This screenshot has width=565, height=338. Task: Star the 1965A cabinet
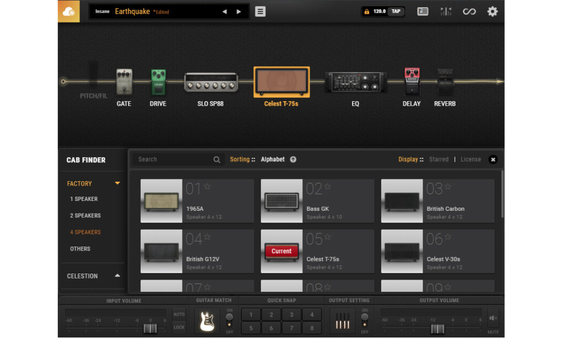click(207, 186)
